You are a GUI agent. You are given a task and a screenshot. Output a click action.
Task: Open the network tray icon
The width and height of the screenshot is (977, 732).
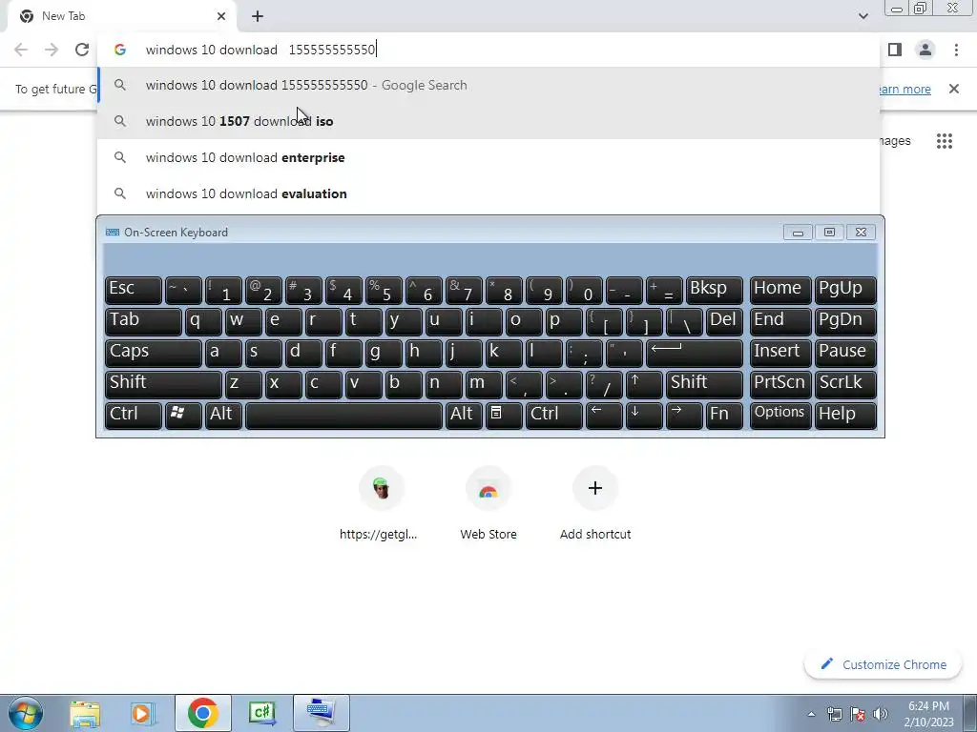834,714
